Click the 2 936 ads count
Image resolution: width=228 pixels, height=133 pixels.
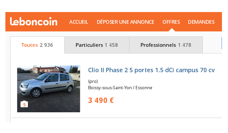pos(46,45)
